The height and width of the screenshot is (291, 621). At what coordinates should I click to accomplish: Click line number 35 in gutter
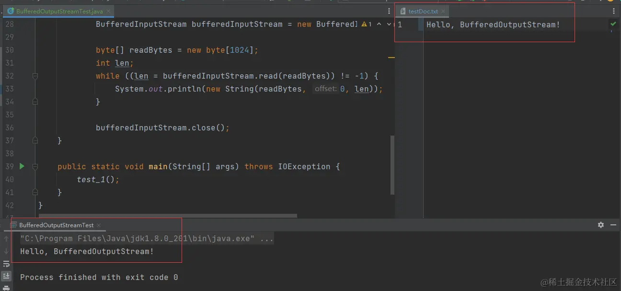click(x=9, y=115)
